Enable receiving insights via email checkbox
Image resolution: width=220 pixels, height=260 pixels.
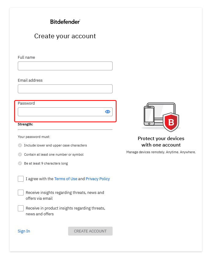(21, 192)
